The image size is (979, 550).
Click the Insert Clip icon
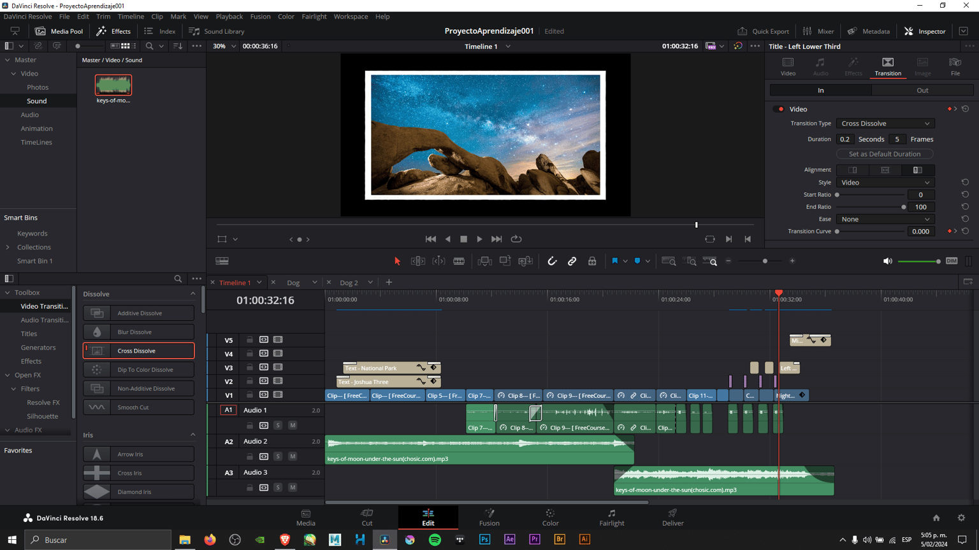point(484,261)
